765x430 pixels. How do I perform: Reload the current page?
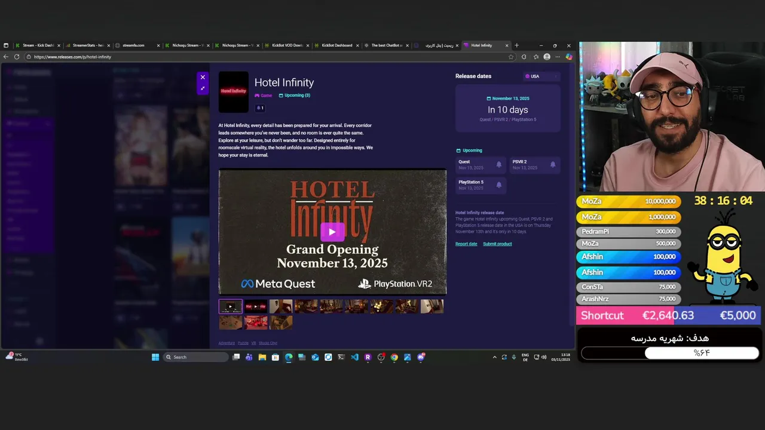[x=17, y=57]
